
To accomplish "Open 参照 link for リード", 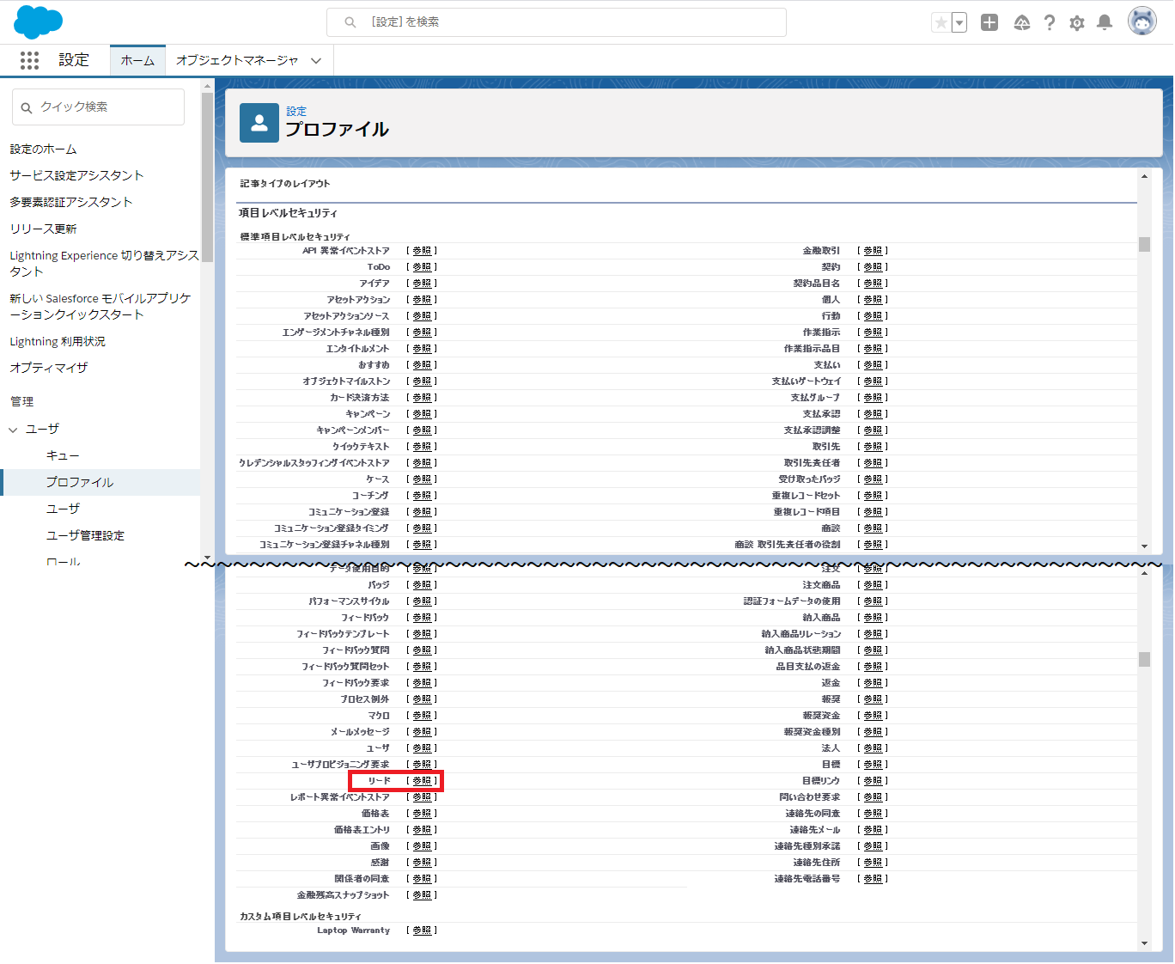I will click(x=422, y=781).
